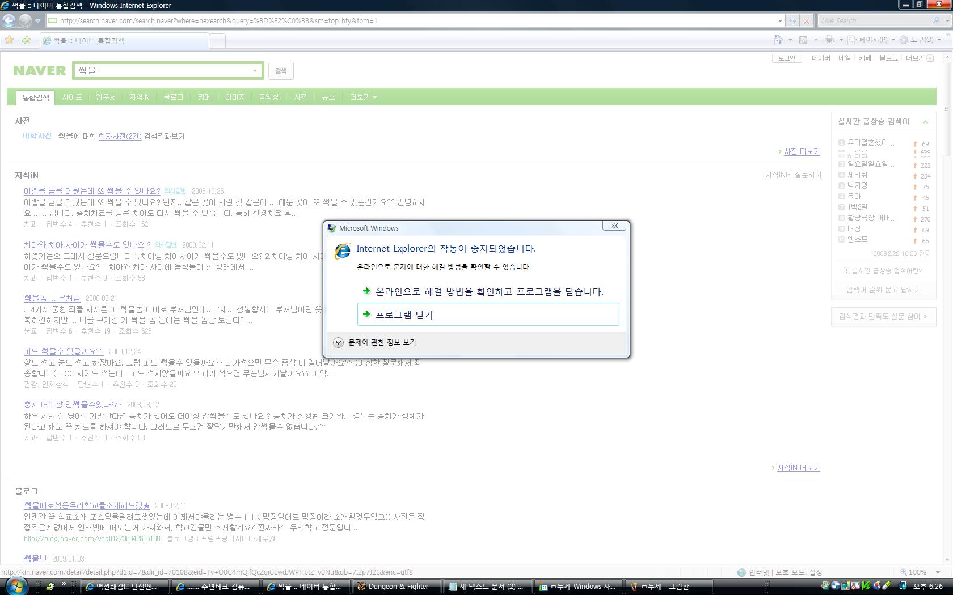Open 이빨을 금을 떼웠는데 result link
Screen dimensions: 953x595
(x=92, y=191)
